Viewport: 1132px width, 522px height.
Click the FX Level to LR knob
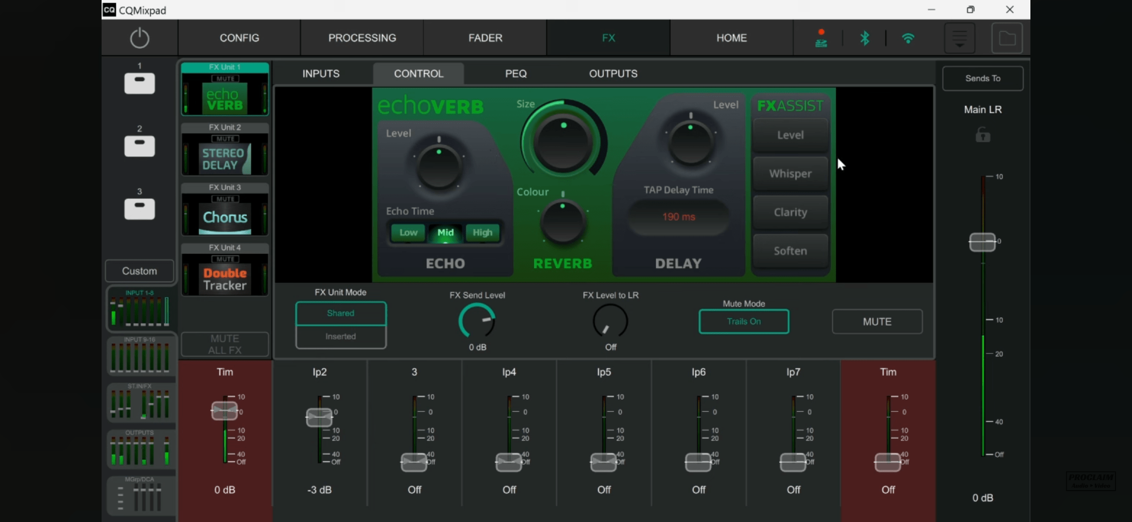[x=611, y=321]
